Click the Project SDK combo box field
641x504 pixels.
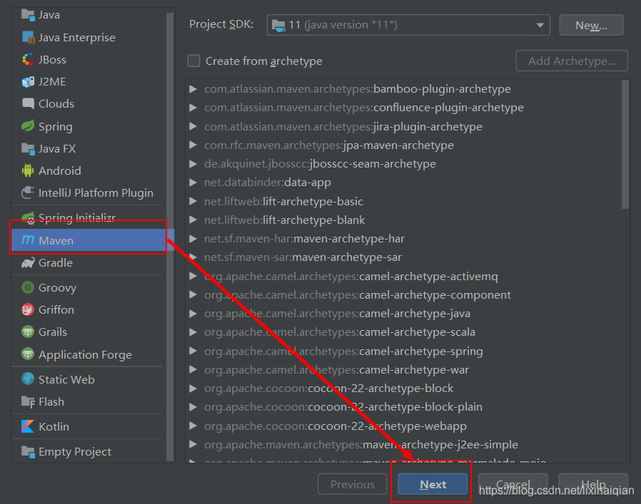tap(408, 26)
